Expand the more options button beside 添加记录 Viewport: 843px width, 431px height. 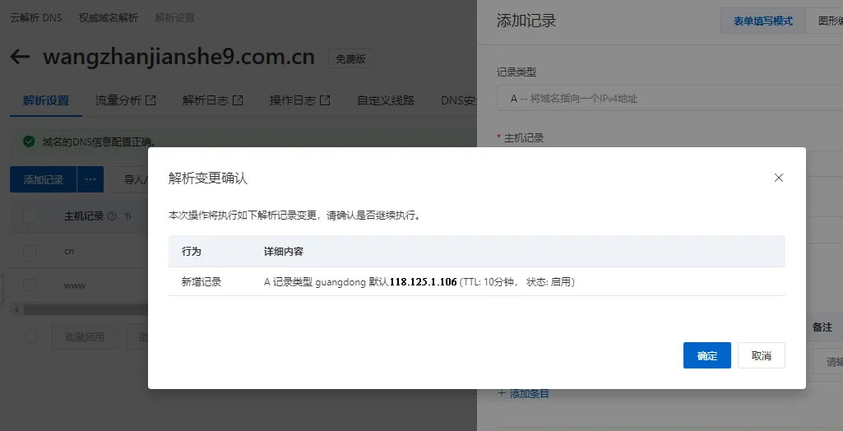pyautogui.click(x=90, y=179)
